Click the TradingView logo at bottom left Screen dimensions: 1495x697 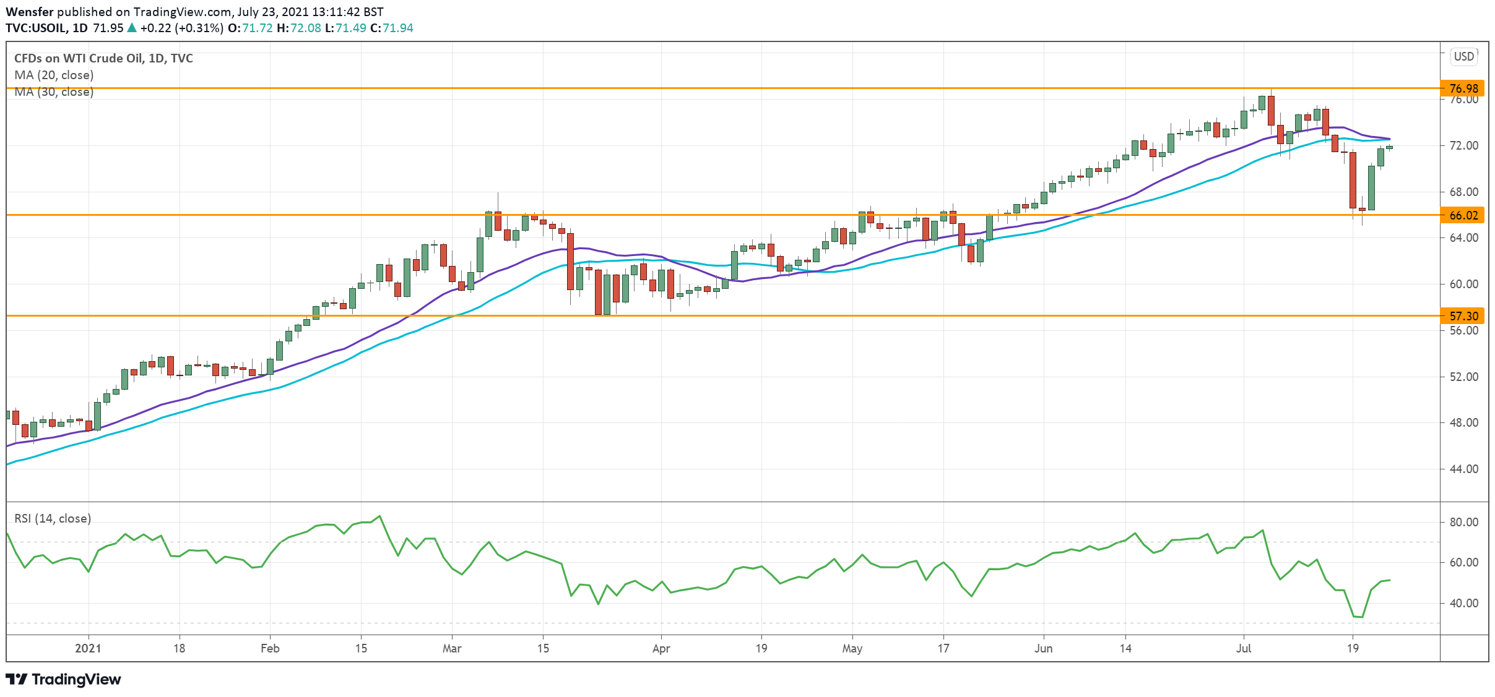63,680
